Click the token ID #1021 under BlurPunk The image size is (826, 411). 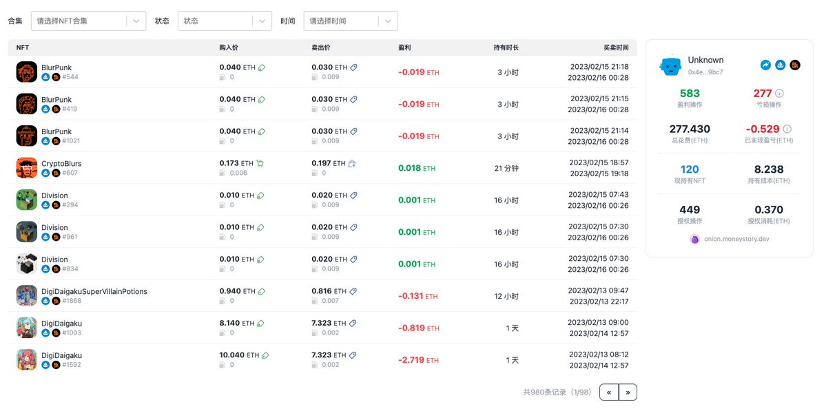(x=71, y=141)
